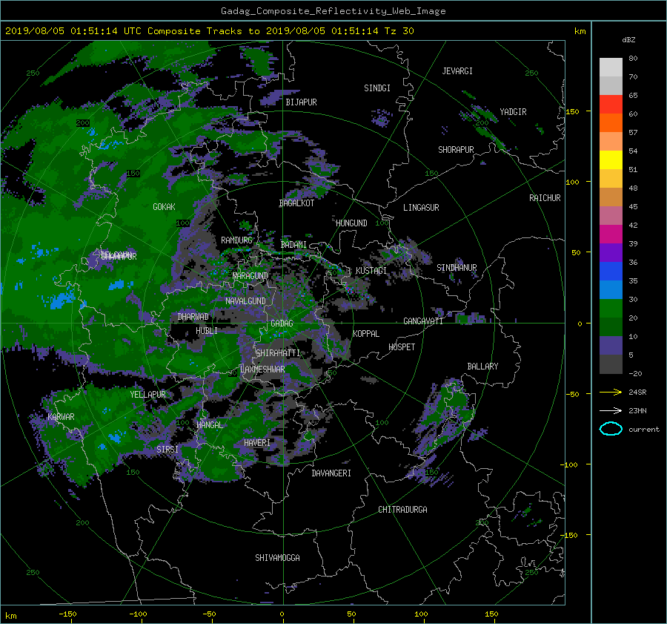Click the HUBLI city label
The width and height of the screenshot is (667, 624).
(207, 331)
